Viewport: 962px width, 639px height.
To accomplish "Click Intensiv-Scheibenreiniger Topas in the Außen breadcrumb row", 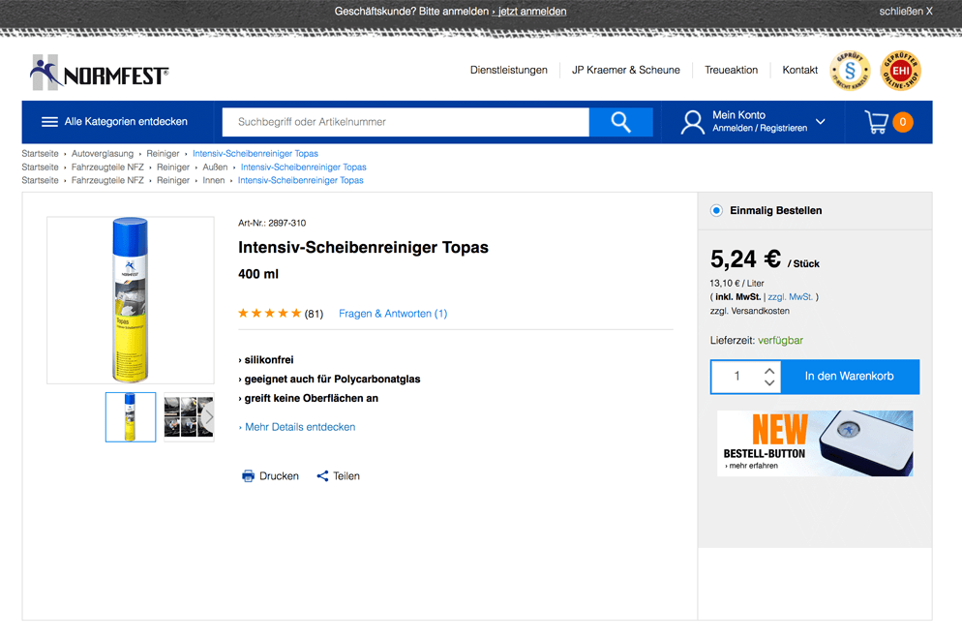I will coord(303,167).
